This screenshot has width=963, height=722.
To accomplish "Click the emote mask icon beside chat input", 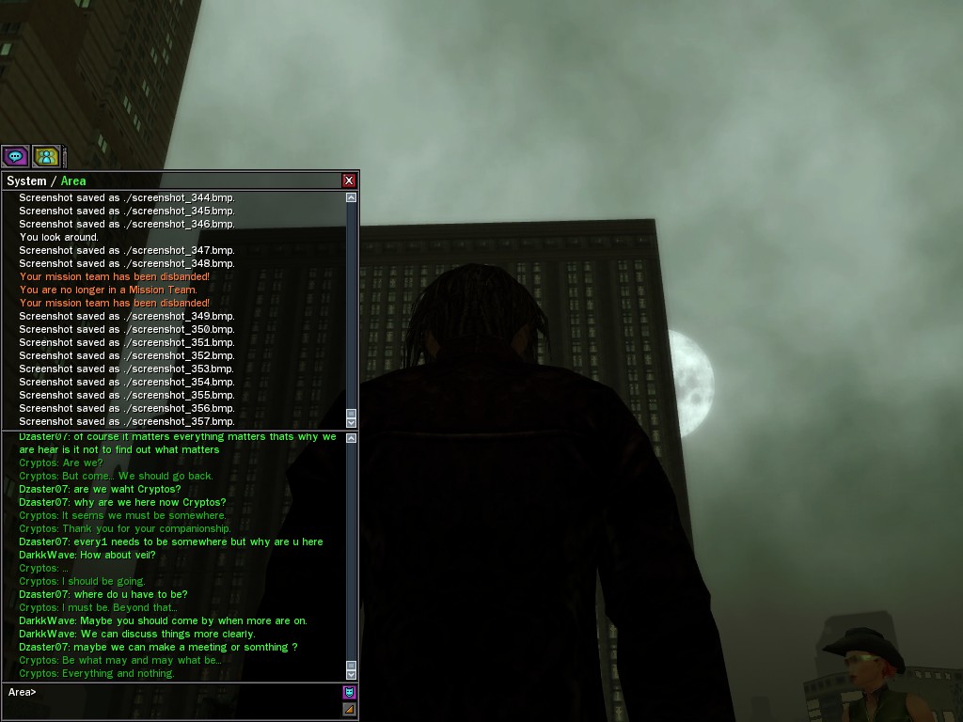I will click(350, 693).
